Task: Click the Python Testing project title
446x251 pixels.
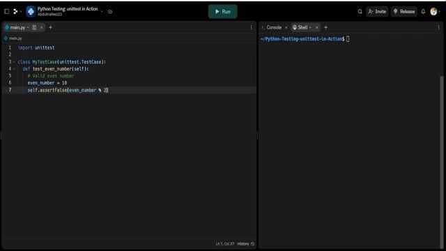Action: pos(68,9)
